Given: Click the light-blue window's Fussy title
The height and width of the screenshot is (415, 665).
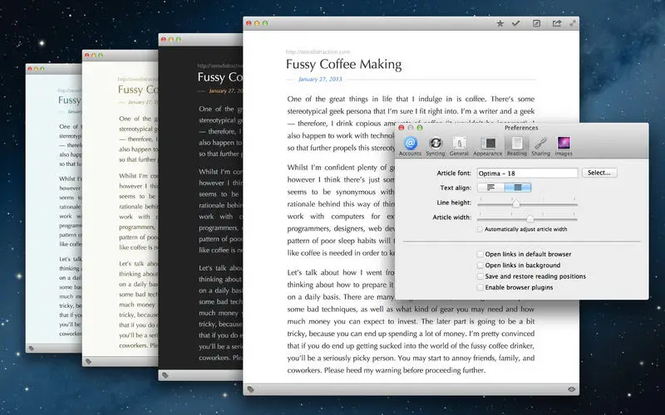Looking at the screenshot, I should click(x=70, y=100).
